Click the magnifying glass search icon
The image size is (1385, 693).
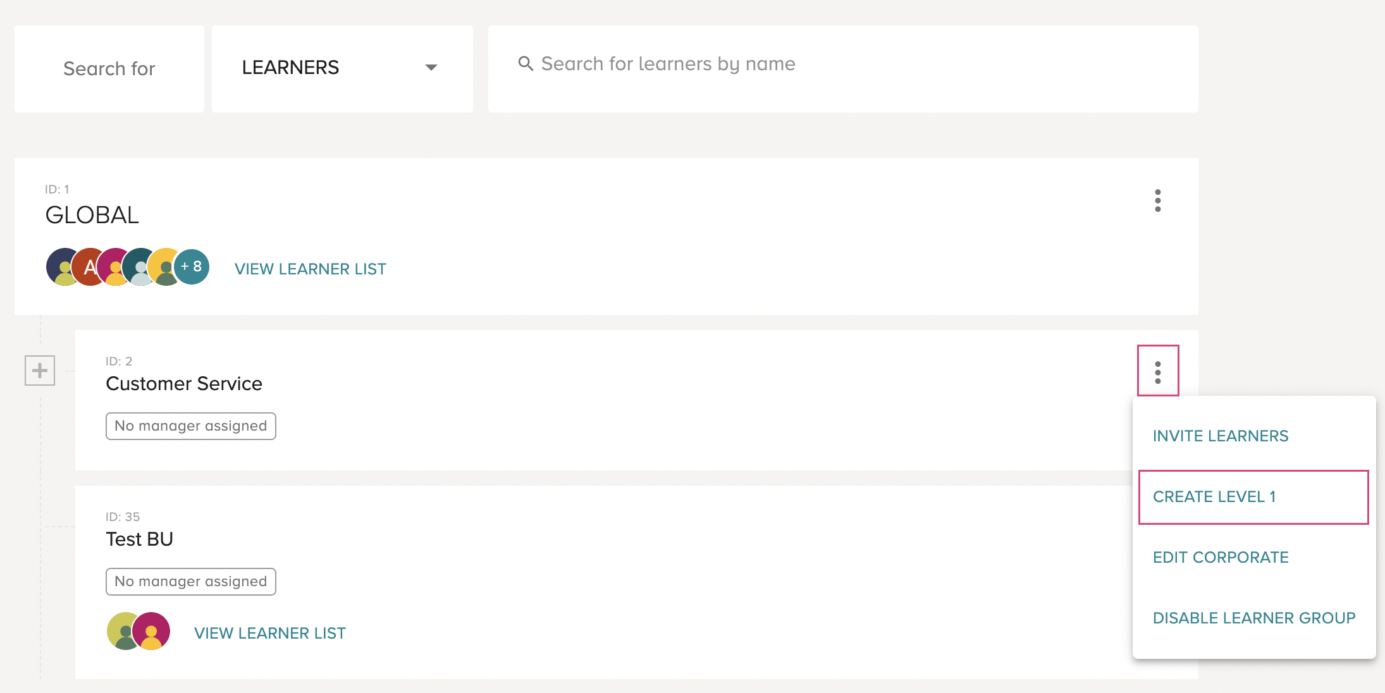pyautogui.click(x=526, y=63)
